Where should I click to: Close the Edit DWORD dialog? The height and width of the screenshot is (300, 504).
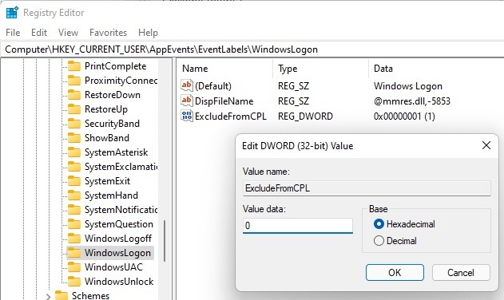coord(486,145)
